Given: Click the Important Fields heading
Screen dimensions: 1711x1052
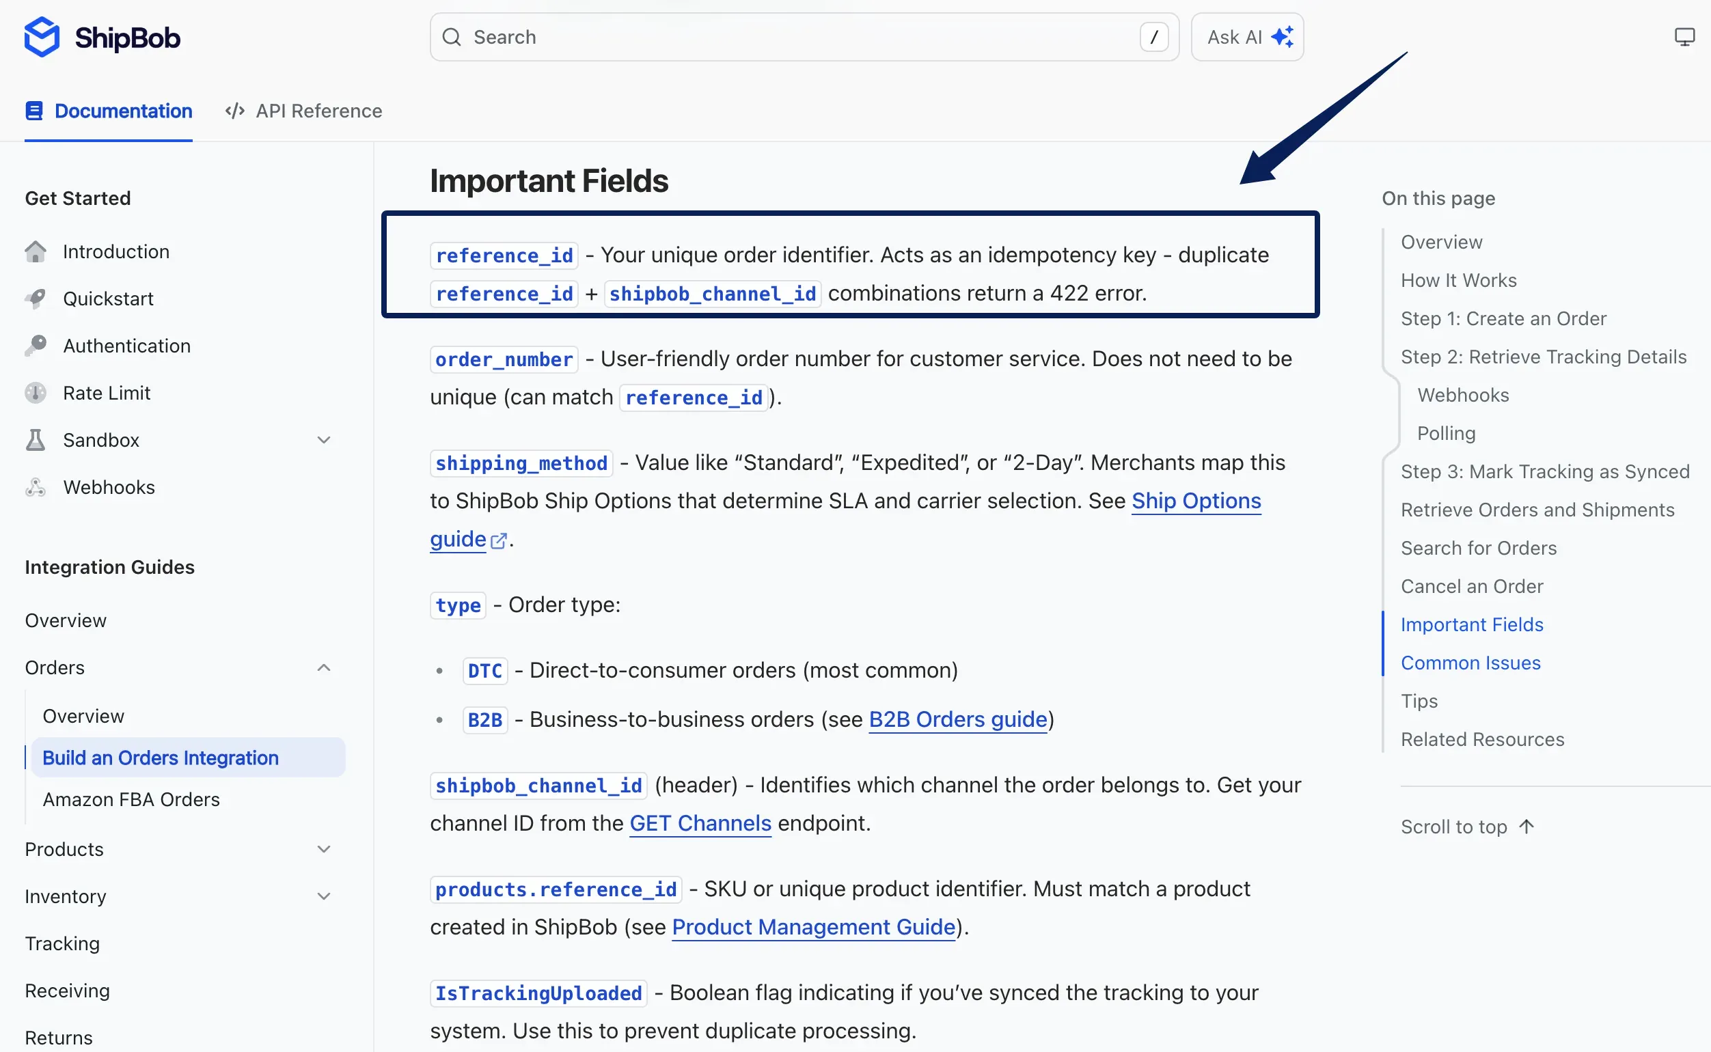Looking at the screenshot, I should 549,181.
